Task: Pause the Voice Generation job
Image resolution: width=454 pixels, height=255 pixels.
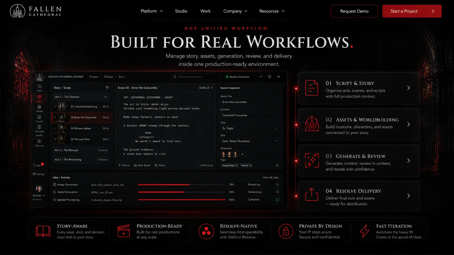Action: point(278,192)
